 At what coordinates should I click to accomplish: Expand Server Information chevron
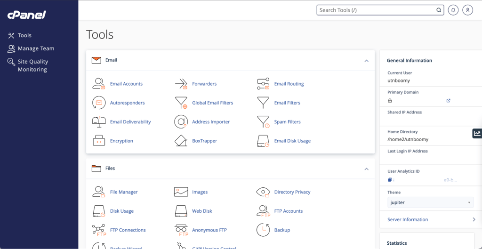[x=474, y=219]
